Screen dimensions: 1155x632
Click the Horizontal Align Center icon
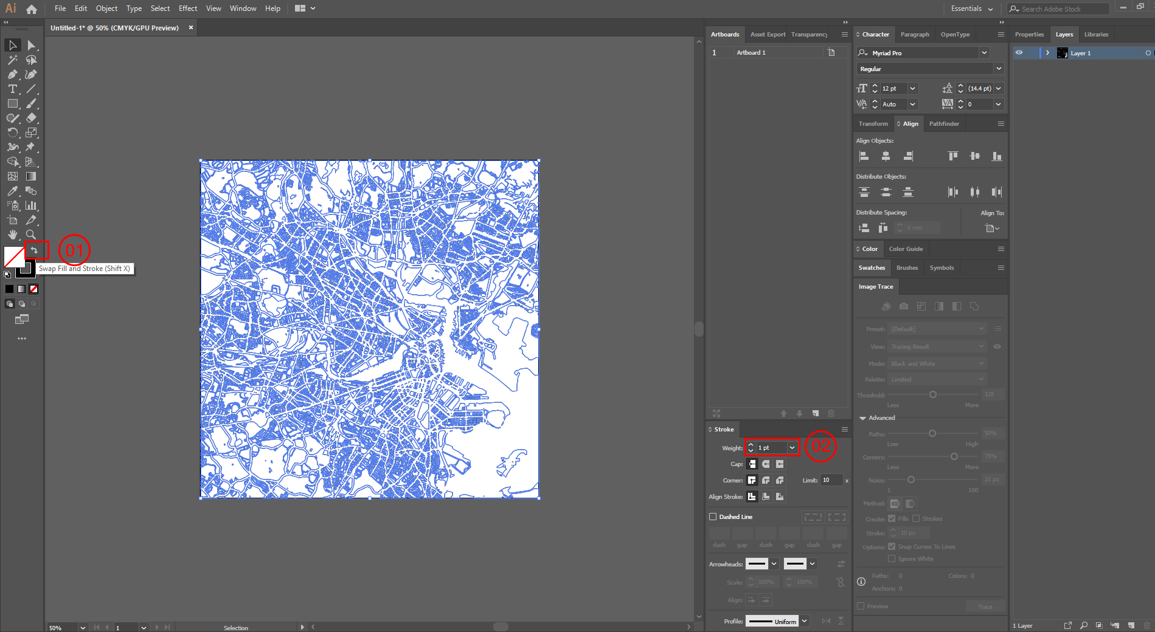pos(886,156)
